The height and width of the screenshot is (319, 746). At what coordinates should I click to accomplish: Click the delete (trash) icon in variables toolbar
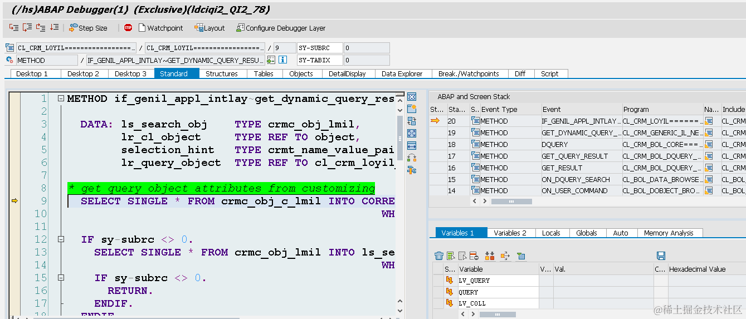click(439, 256)
